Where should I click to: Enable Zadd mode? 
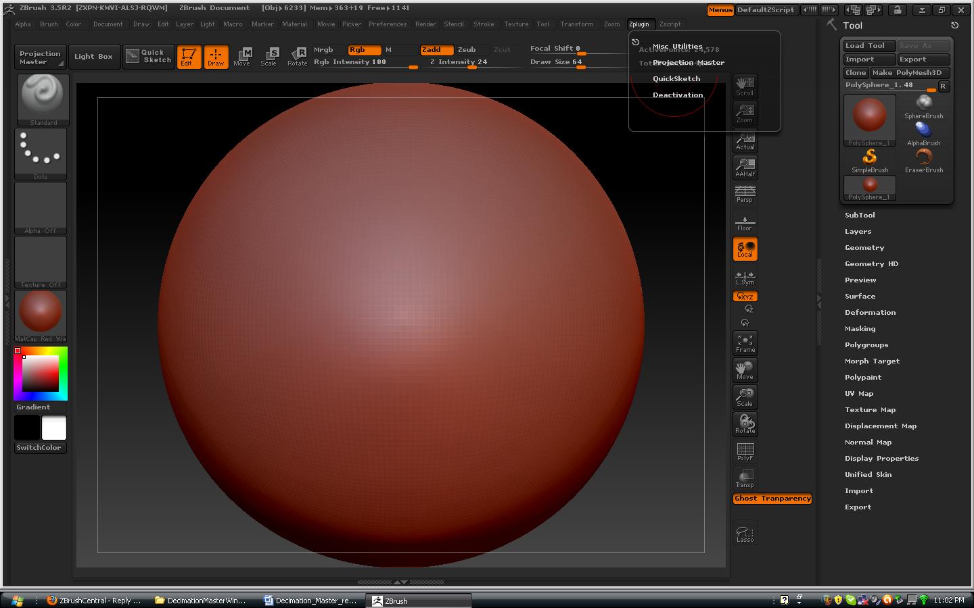tap(436, 50)
